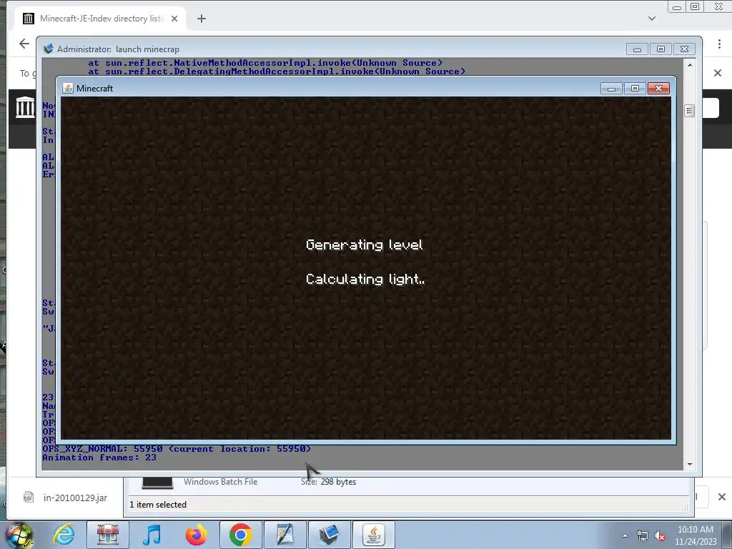Switch to Google Chrome in the taskbar
The image size is (732, 549).
240,535
